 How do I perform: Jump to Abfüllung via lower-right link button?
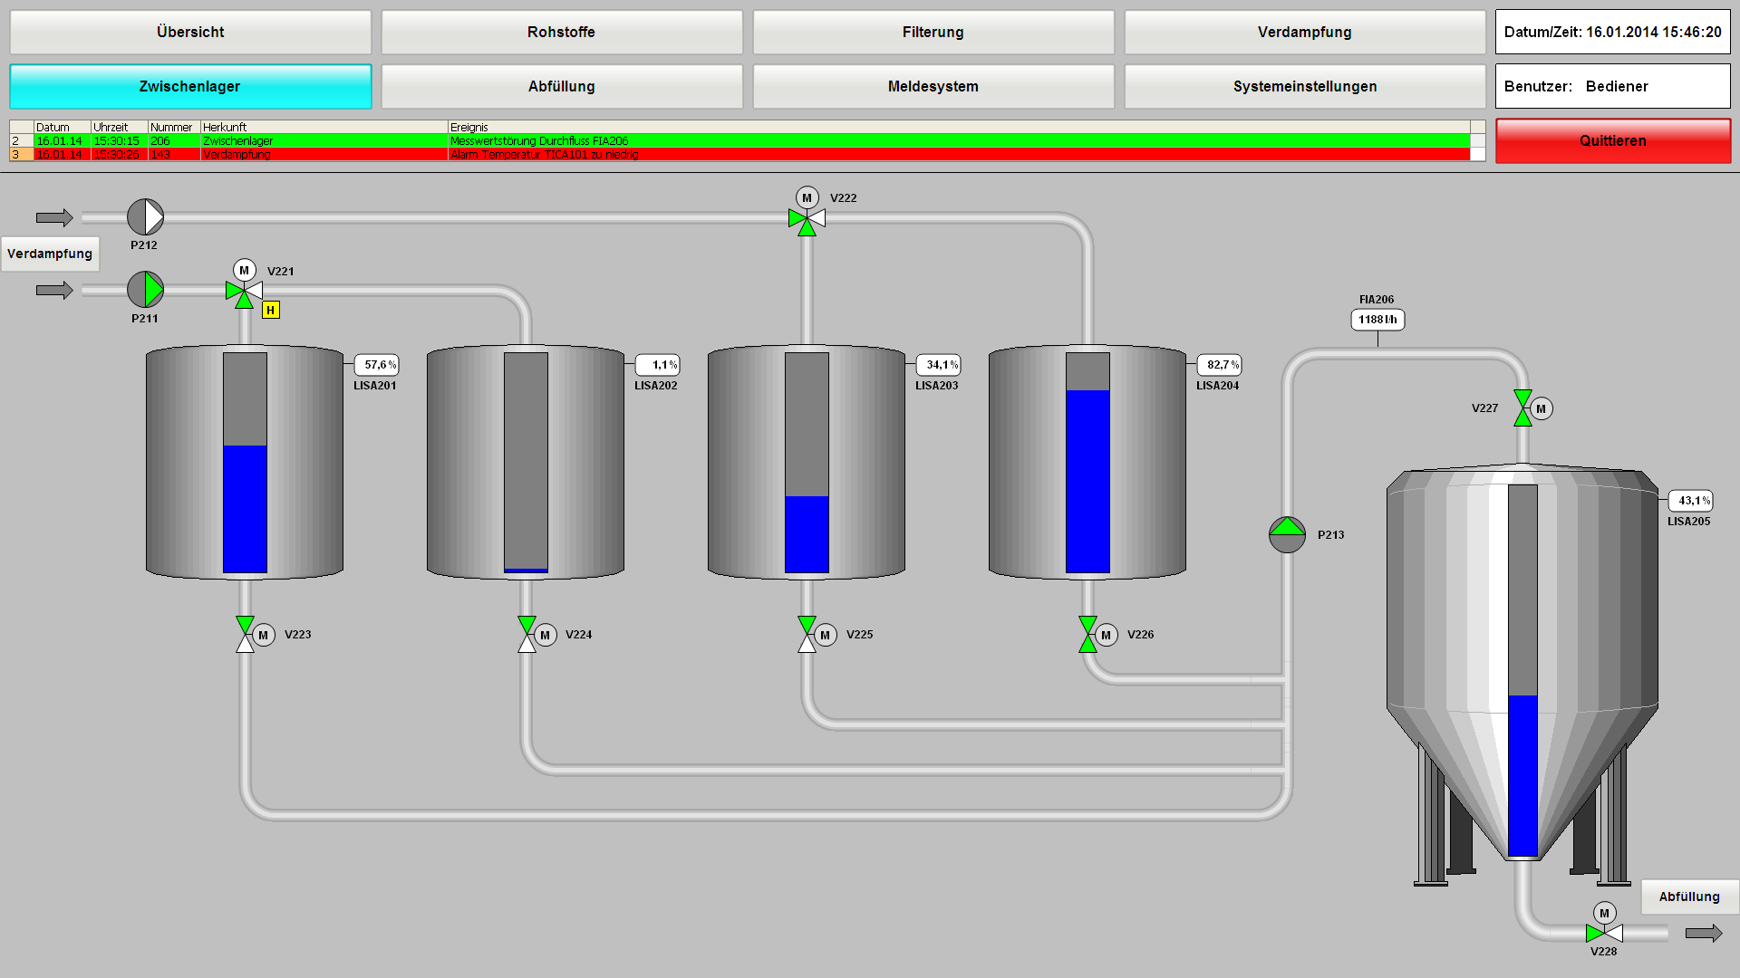1688,896
